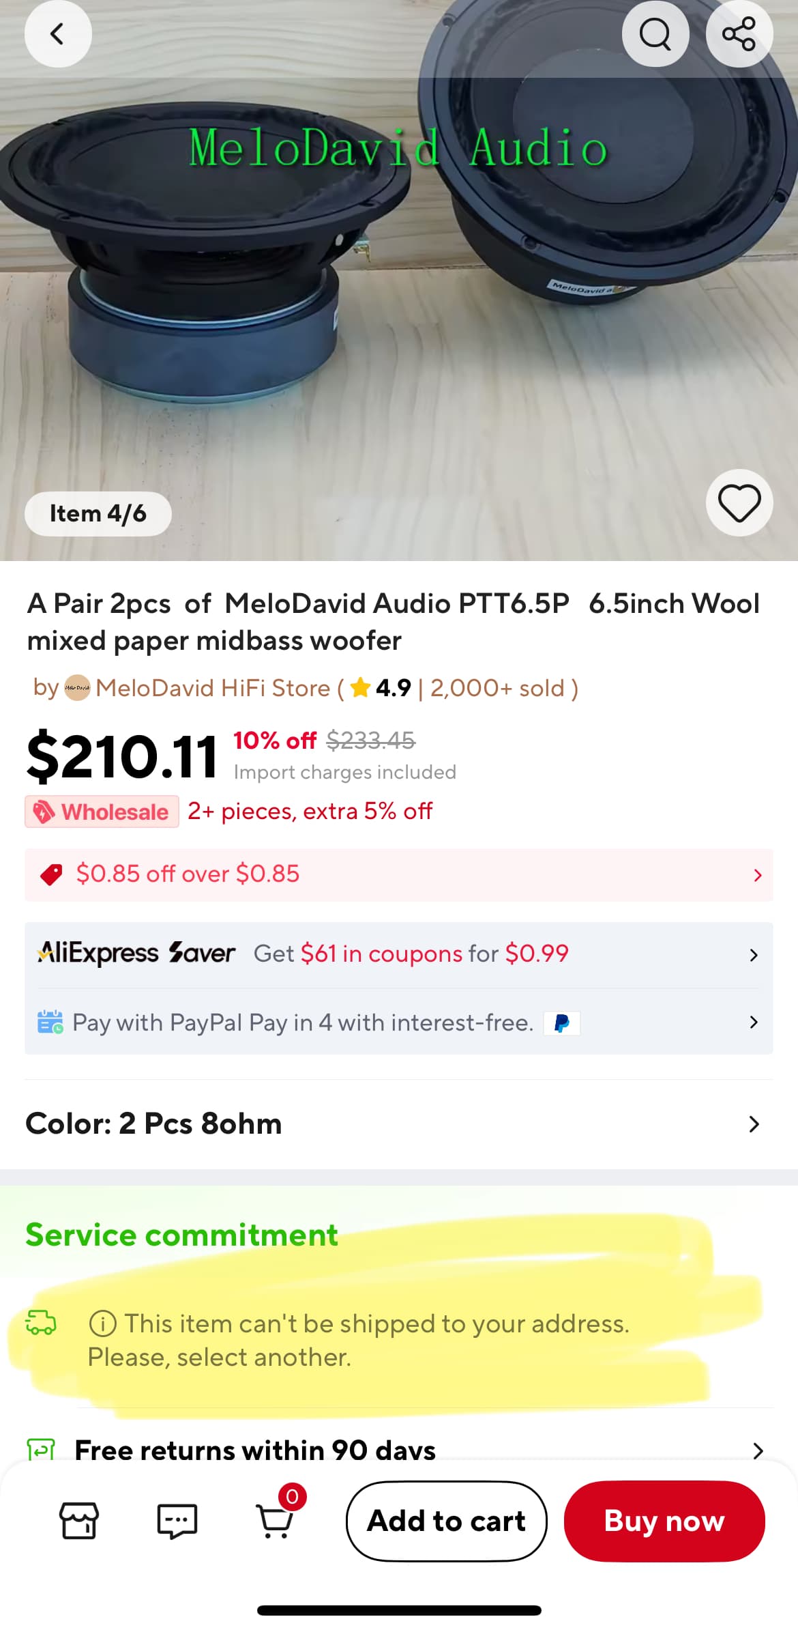The width and height of the screenshot is (798, 1632).
Task: Tap the PayPal logo icon
Action: coord(562,1023)
